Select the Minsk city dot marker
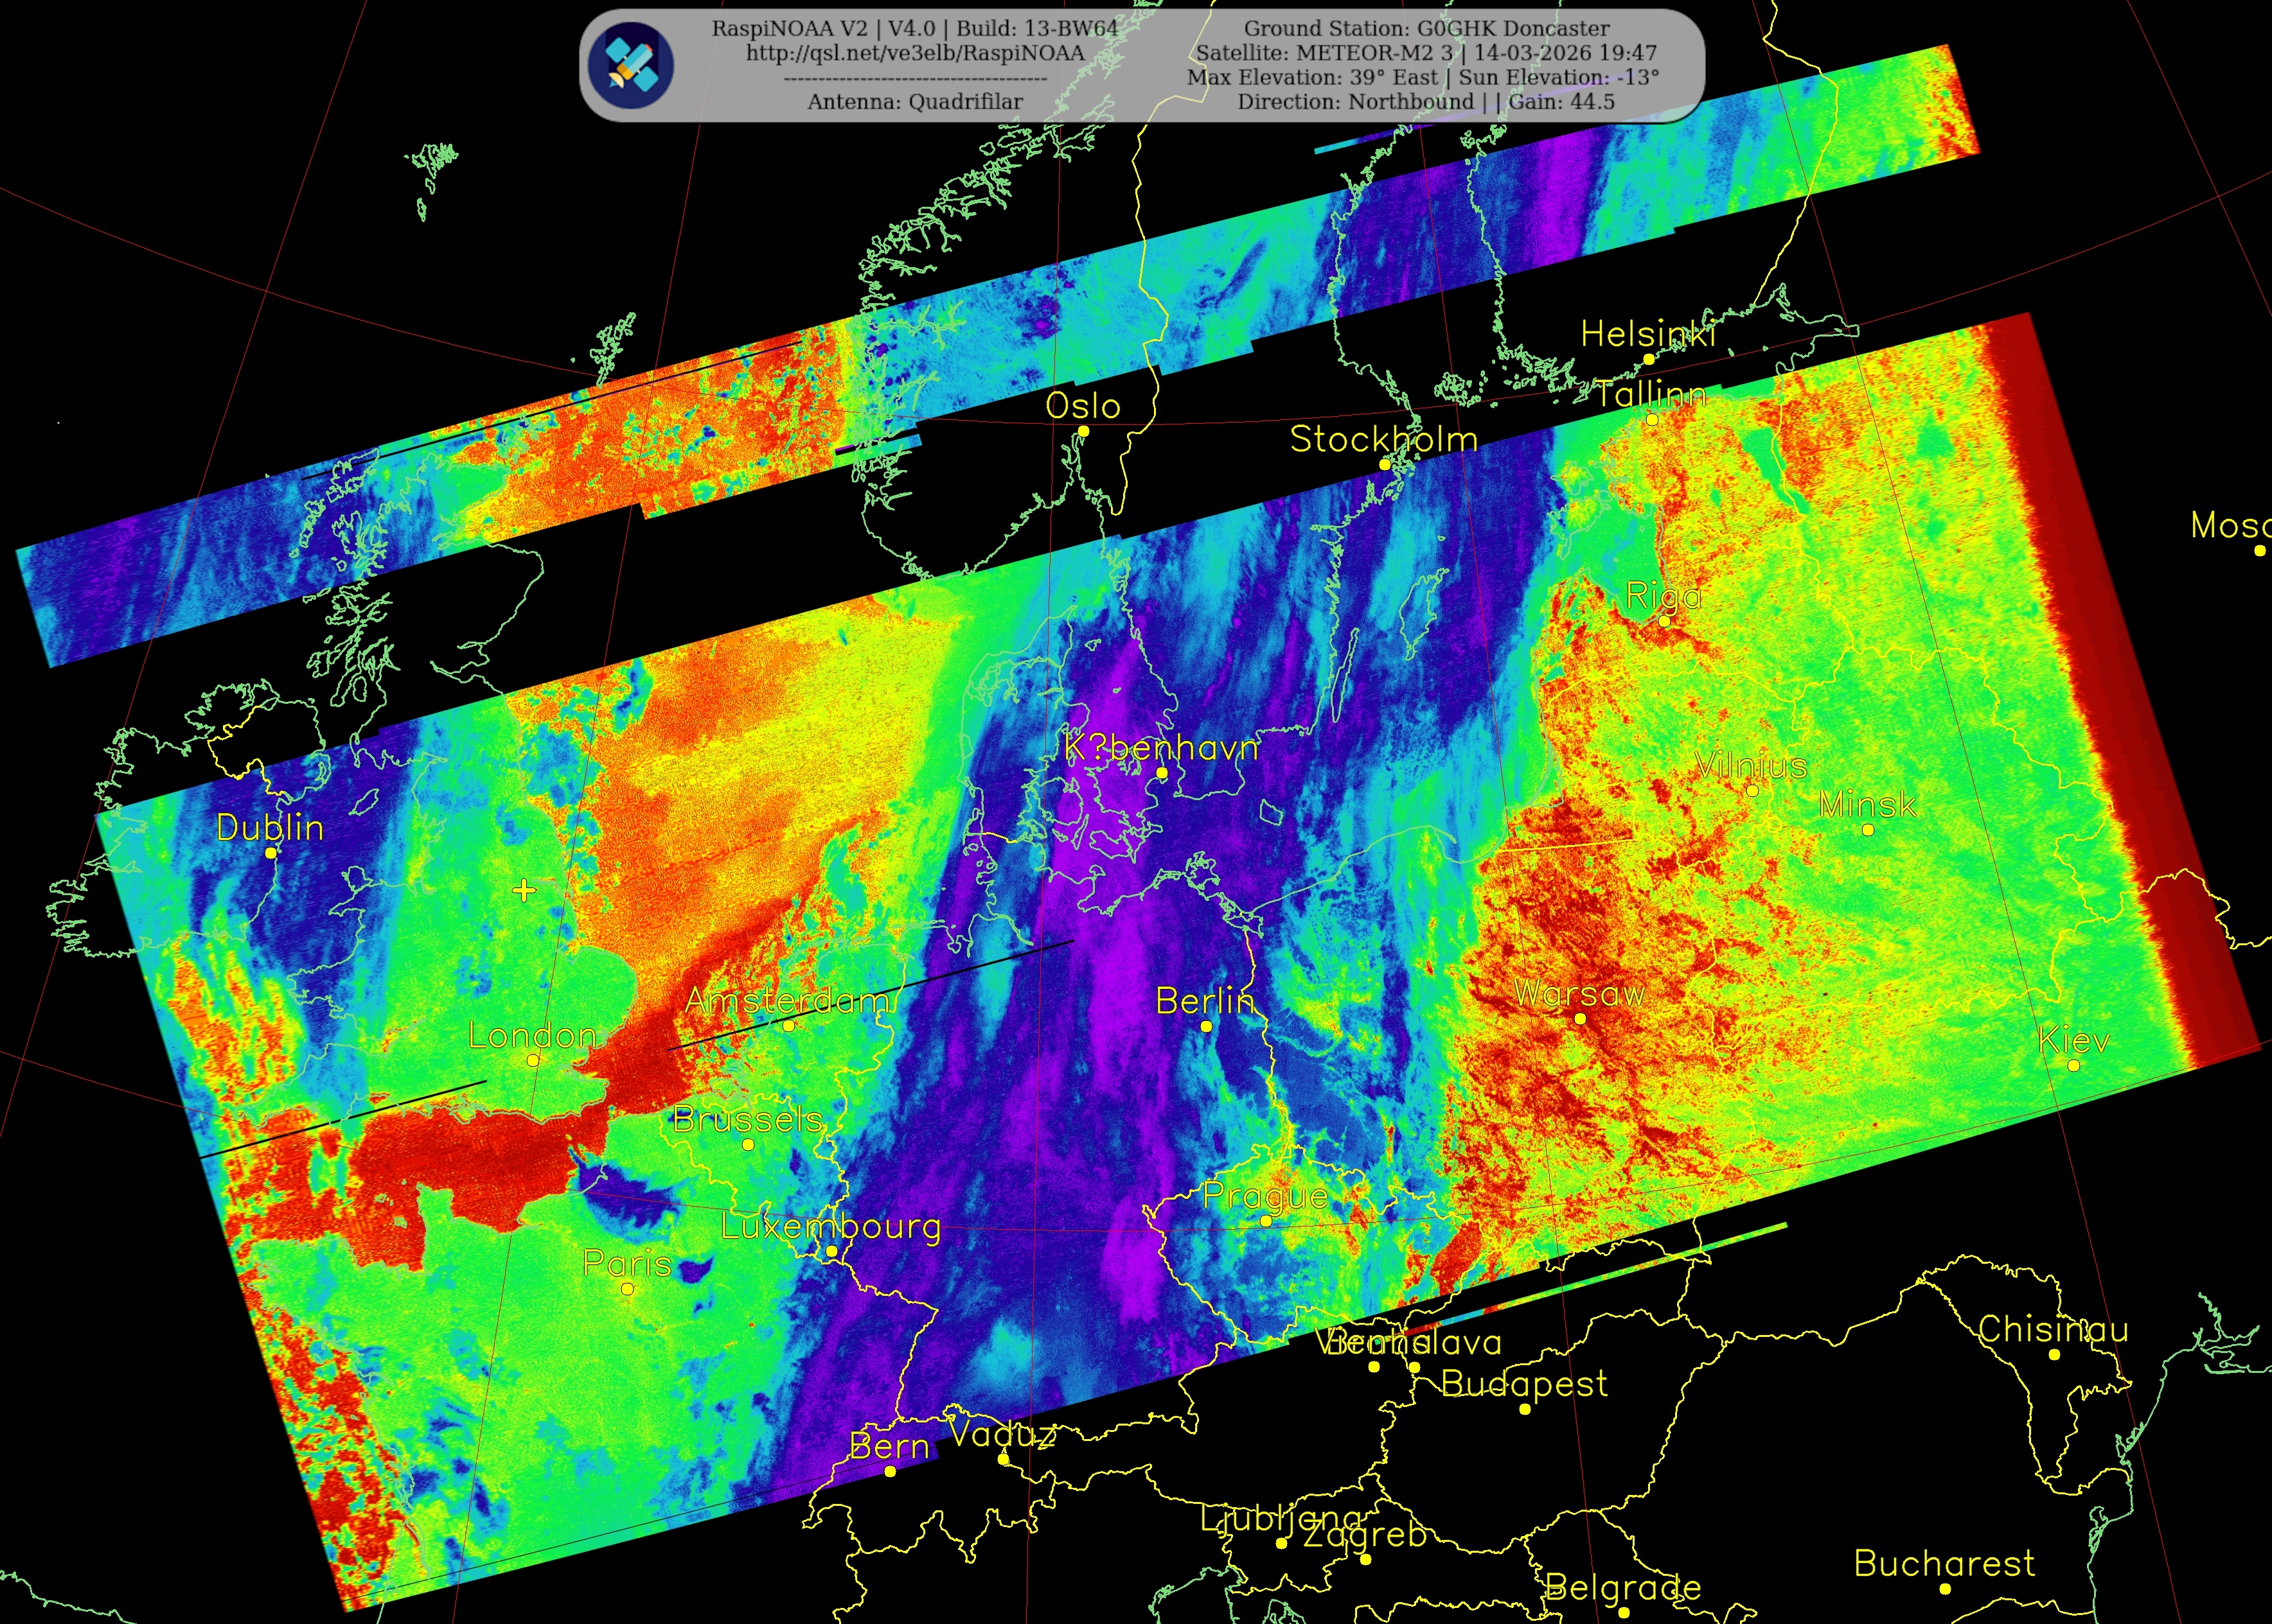 [x=1868, y=829]
